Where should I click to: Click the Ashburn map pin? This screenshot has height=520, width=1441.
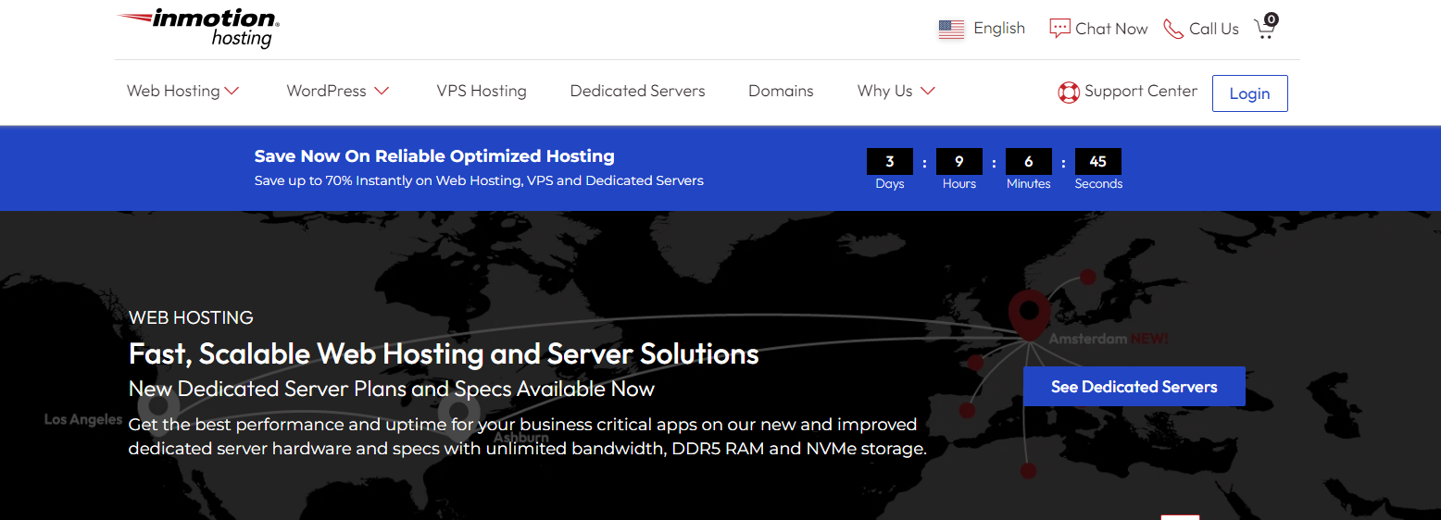[457, 412]
